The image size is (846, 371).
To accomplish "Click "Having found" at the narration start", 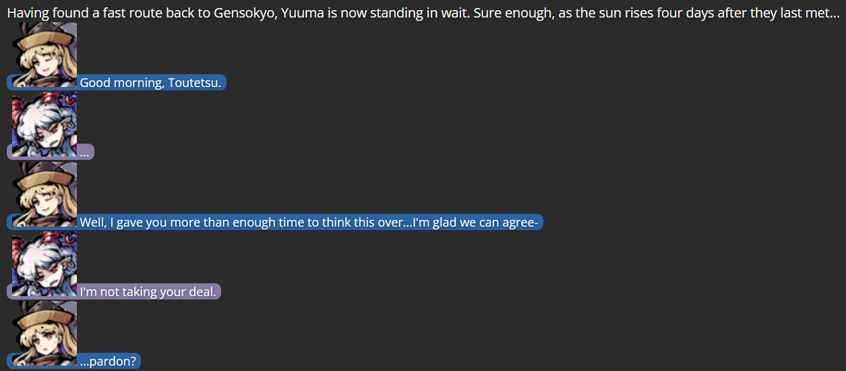I will 42,13.
